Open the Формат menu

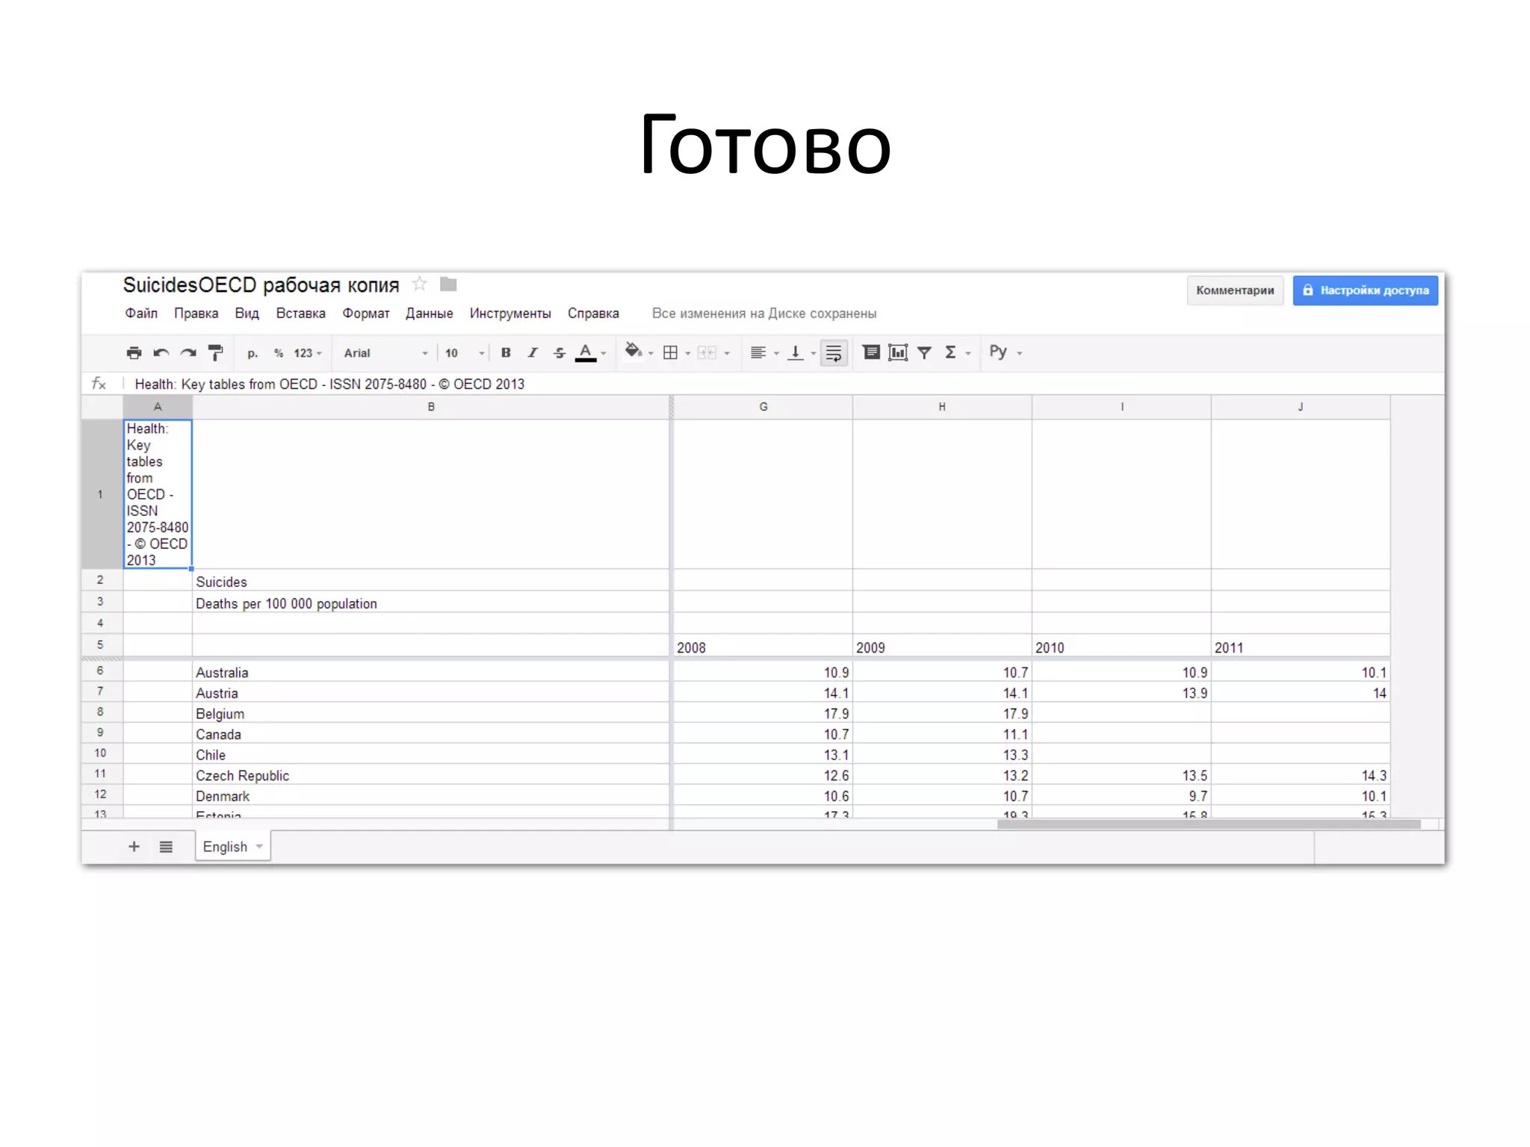[366, 314]
